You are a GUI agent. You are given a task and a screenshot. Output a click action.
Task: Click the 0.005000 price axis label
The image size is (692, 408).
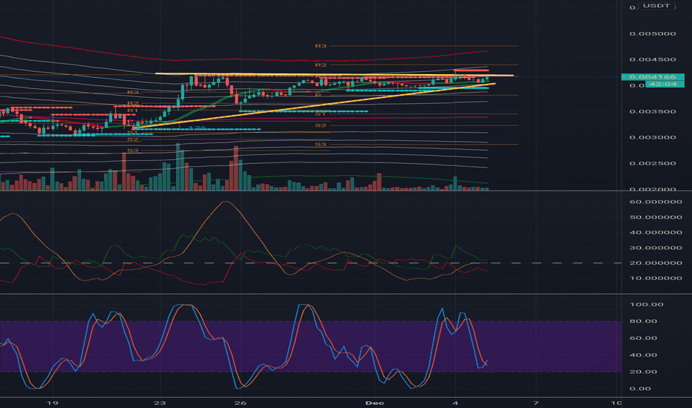[x=653, y=33]
